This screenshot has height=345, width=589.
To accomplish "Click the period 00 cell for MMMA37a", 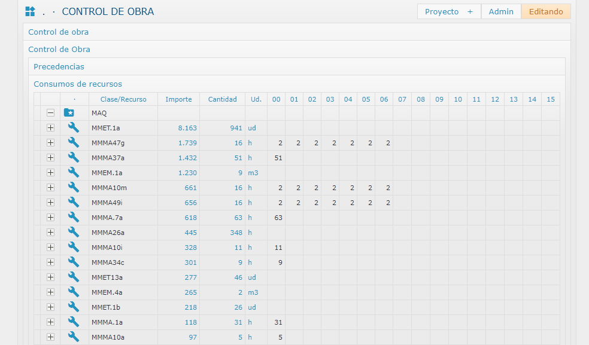I will click(276, 158).
